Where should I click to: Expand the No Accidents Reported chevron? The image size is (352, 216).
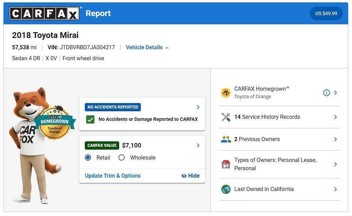pyautogui.click(x=198, y=107)
